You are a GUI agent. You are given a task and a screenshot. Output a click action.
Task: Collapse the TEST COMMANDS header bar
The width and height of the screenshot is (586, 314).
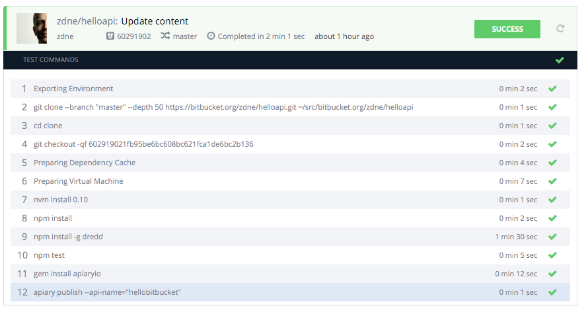tap(291, 59)
